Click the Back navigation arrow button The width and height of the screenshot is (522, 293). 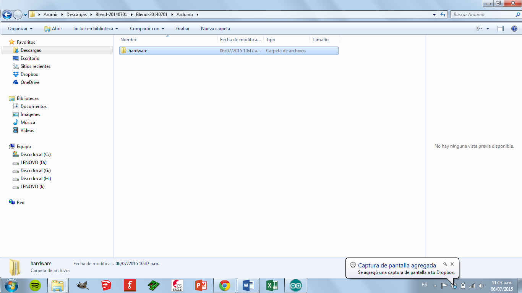(7, 14)
